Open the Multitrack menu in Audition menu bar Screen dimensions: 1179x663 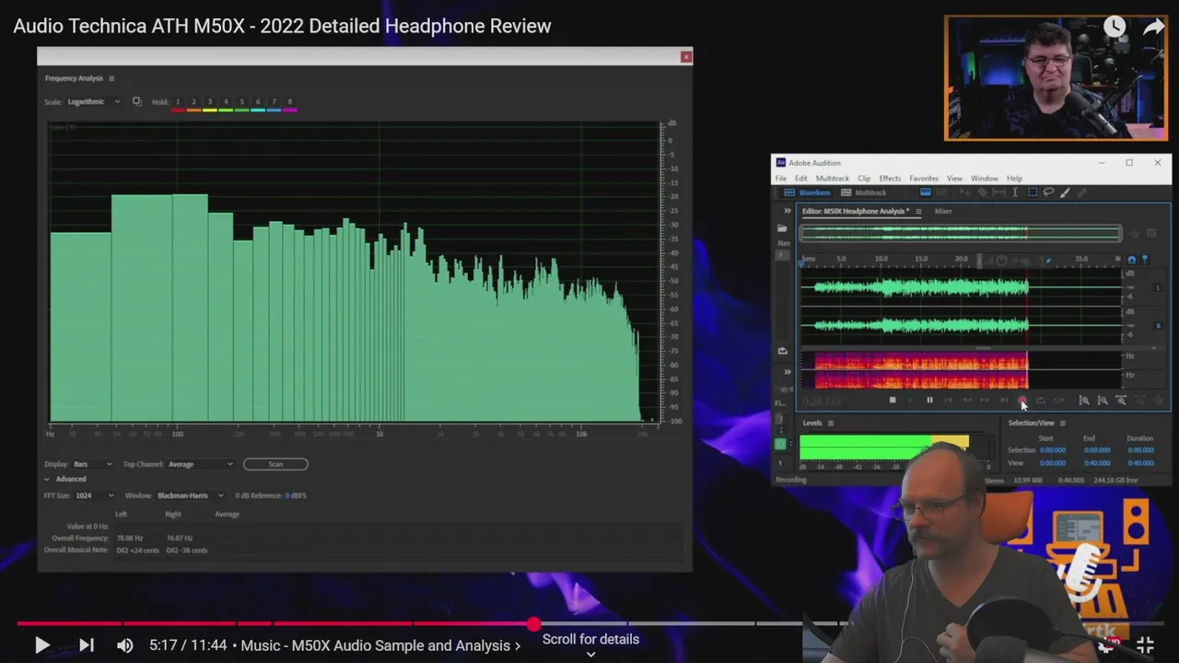[833, 179]
